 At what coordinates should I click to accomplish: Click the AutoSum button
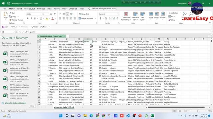coord(173,13)
